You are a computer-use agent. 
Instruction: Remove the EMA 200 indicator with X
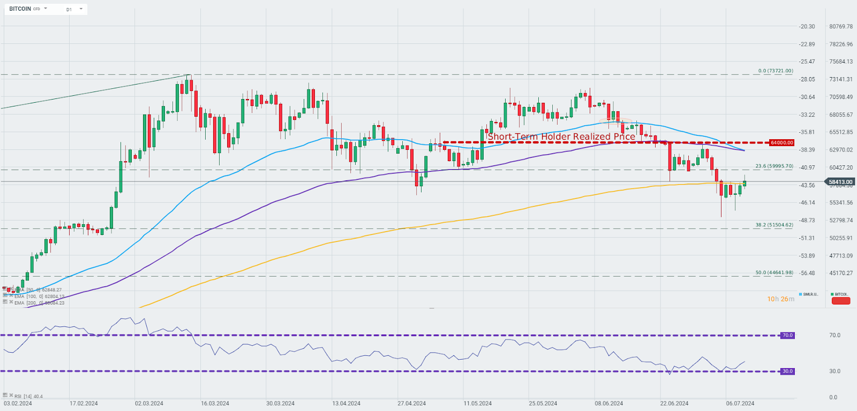click(11, 301)
